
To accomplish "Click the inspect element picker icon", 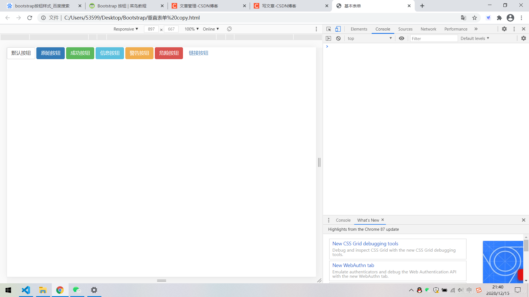I will pos(328,29).
